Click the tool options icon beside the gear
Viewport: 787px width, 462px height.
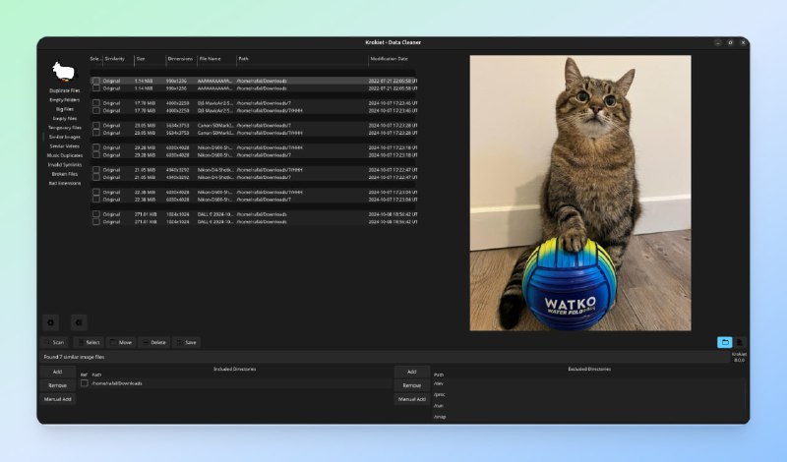pyautogui.click(x=79, y=321)
